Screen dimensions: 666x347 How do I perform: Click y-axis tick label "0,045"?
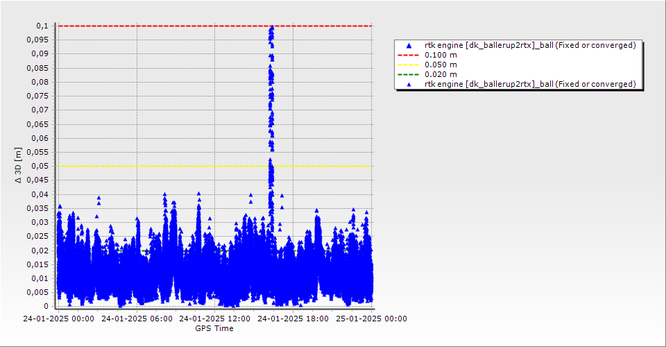tap(37, 180)
